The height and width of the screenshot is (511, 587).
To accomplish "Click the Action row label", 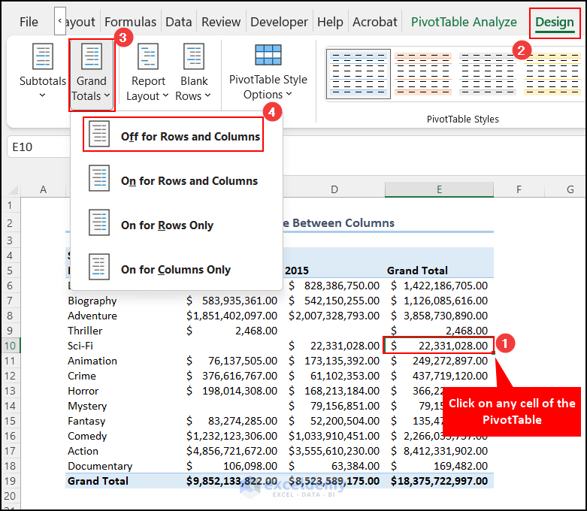I will (x=83, y=451).
